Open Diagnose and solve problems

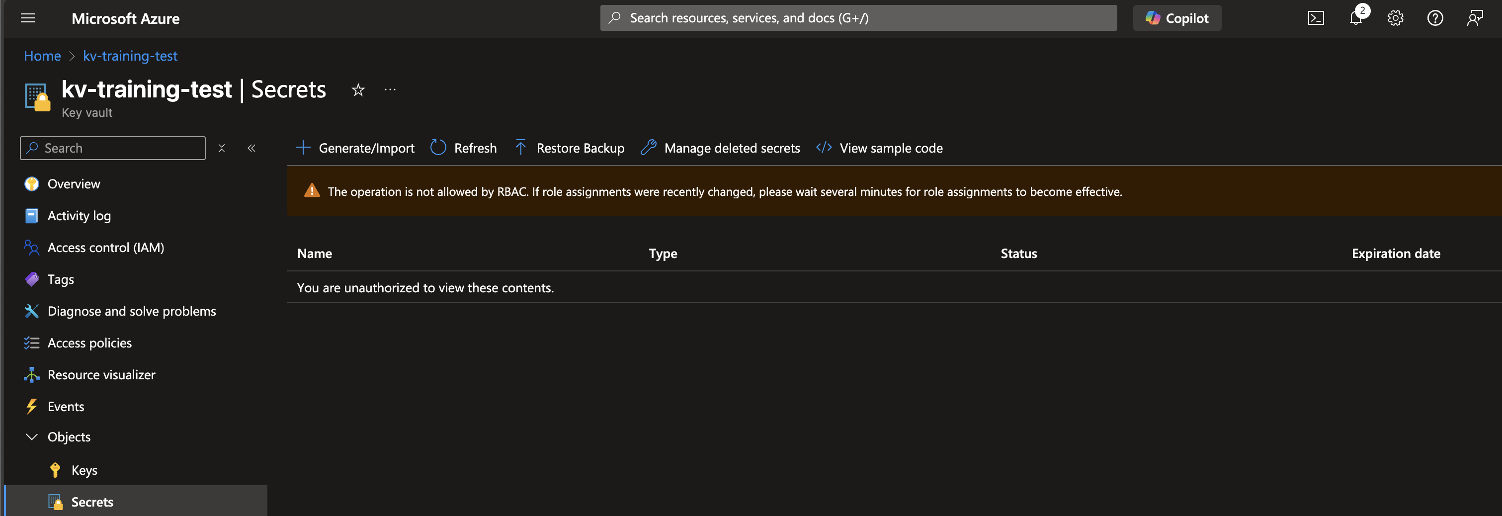(x=131, y=311)
